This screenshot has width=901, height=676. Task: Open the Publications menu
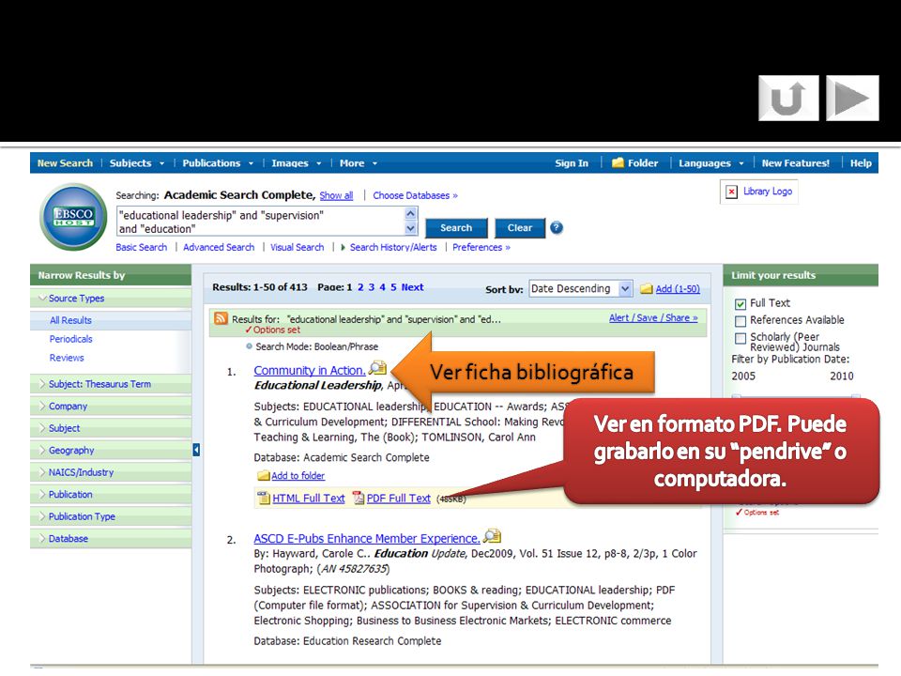[x=218, y=163]
